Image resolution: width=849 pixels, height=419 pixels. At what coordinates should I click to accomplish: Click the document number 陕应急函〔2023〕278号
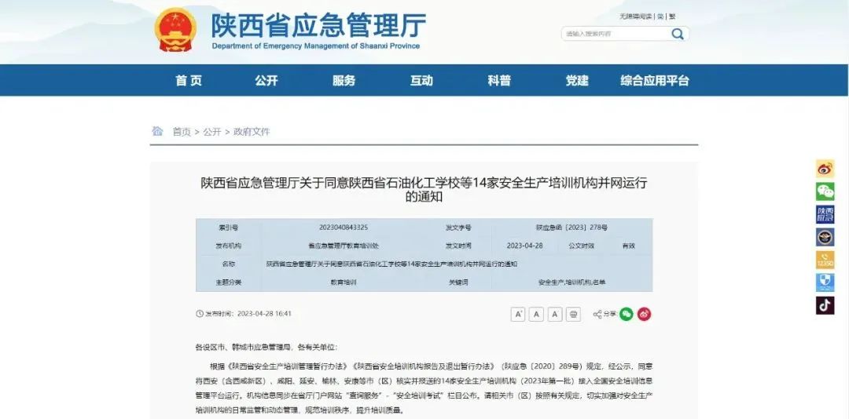click(x=572, y=228)
